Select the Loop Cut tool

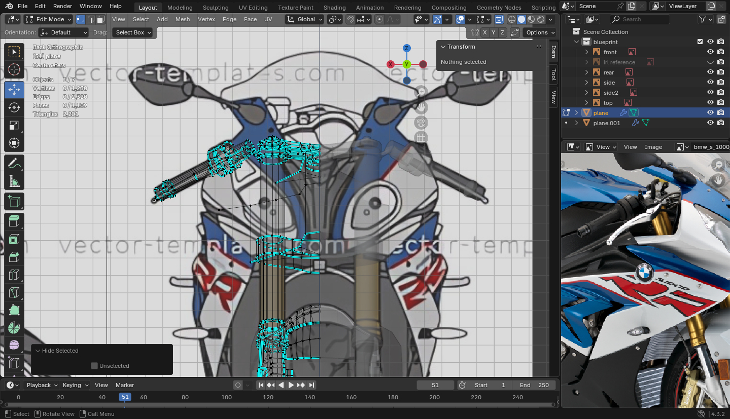tap(14, 275)
